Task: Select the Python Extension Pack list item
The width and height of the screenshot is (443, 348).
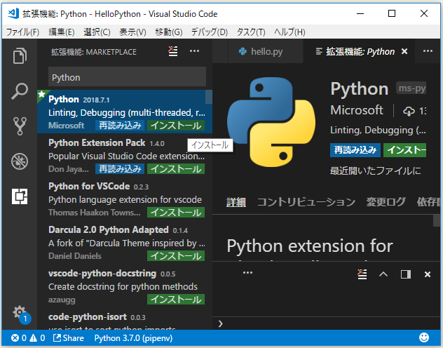Action: click(125, 156)
